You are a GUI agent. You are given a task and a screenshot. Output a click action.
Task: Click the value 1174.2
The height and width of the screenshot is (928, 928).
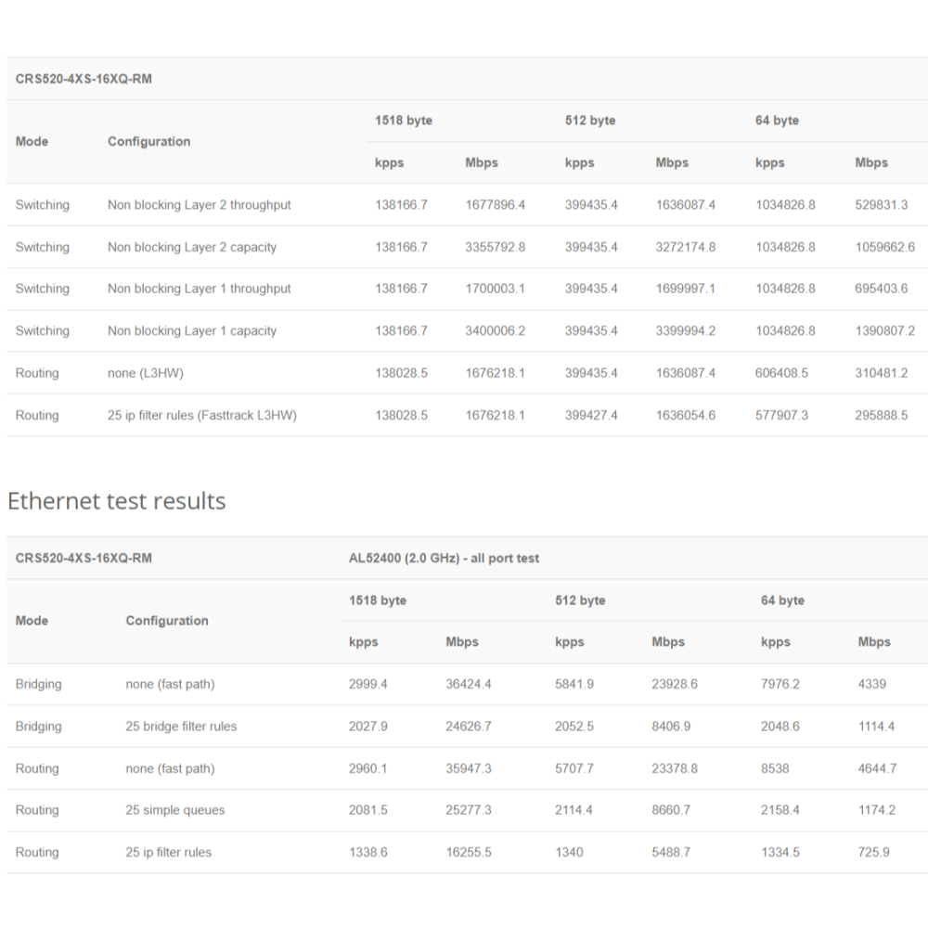coord(877,810)
